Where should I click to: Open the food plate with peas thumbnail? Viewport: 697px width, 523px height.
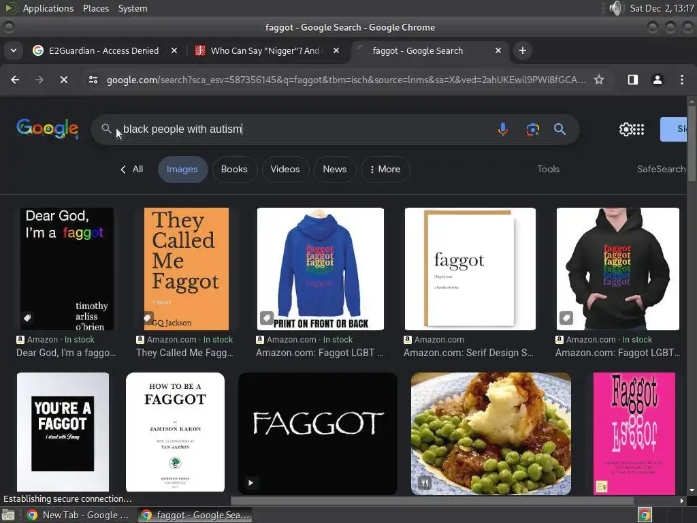click(491, 434)
